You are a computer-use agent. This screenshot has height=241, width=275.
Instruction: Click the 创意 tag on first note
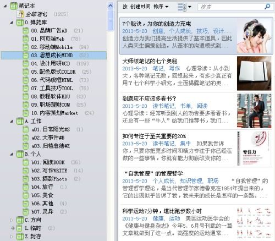(158, 31)
